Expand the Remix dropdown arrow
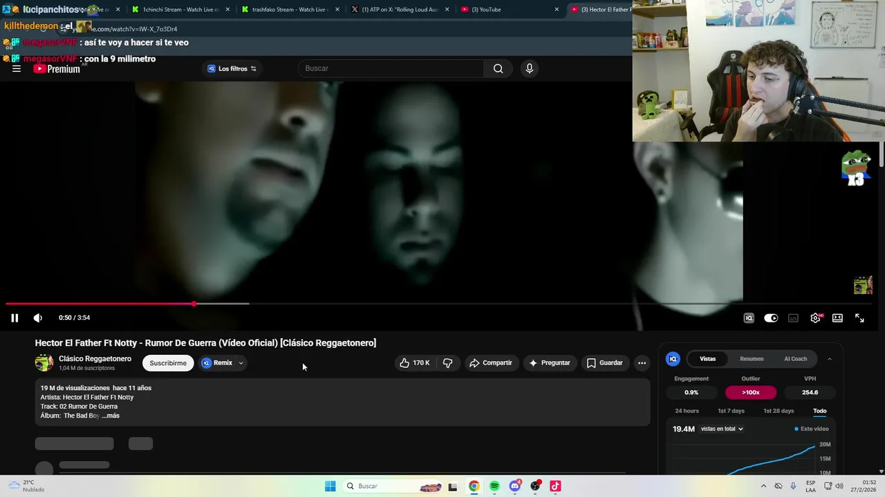 pyautogui.click(x=241, y=363)
